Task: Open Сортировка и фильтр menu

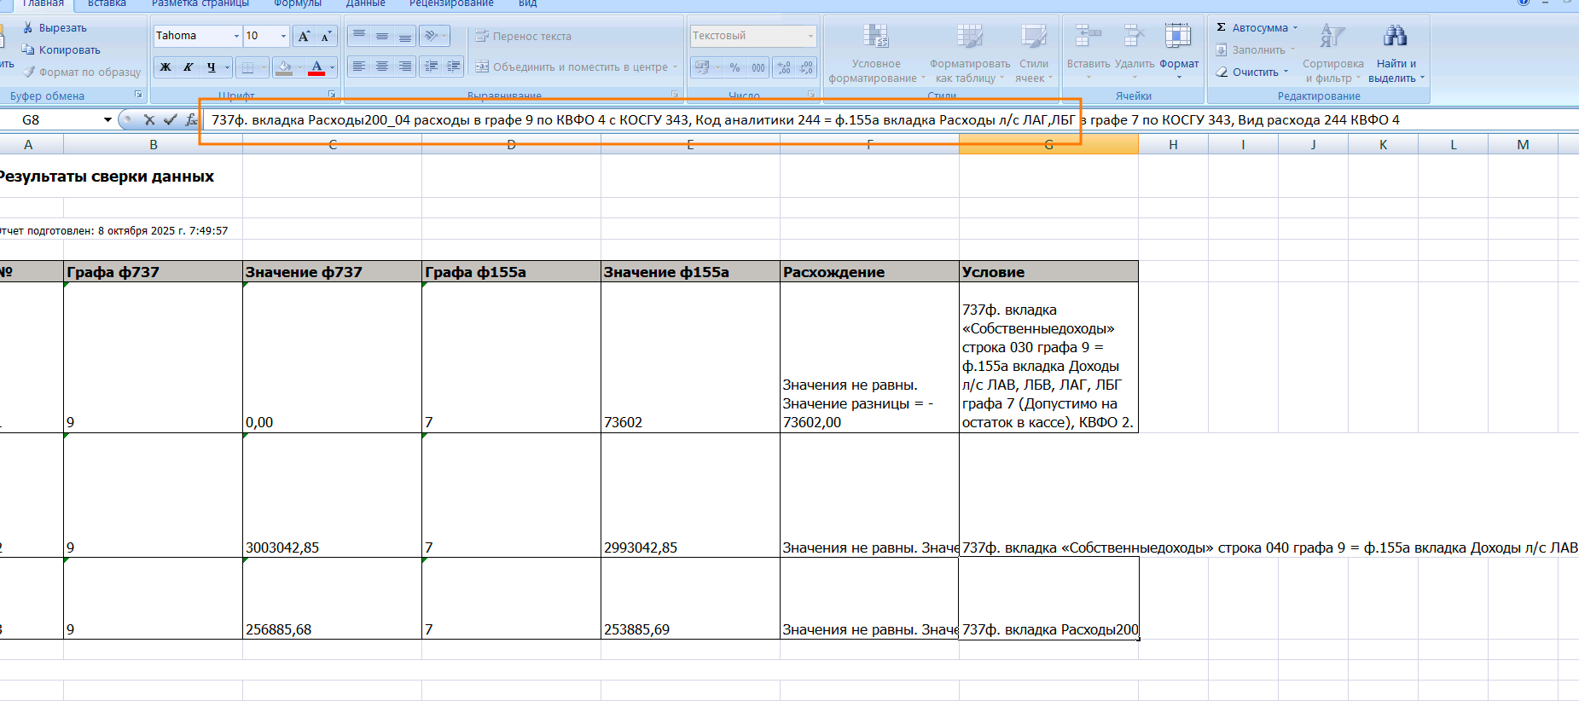Action: coord(1332,54)
